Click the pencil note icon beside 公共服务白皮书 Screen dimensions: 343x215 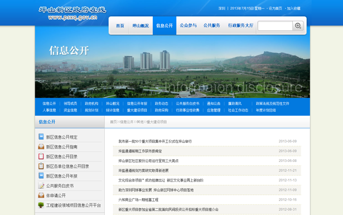[41, 185]
